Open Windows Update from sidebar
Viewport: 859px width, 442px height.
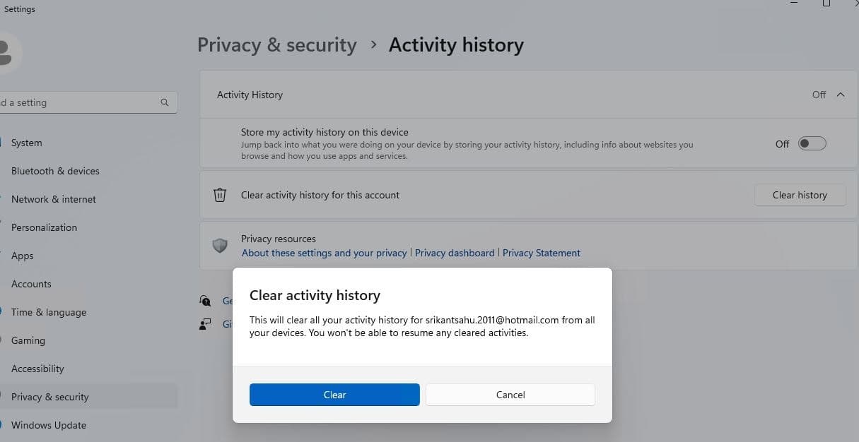(x=49, y=425)
